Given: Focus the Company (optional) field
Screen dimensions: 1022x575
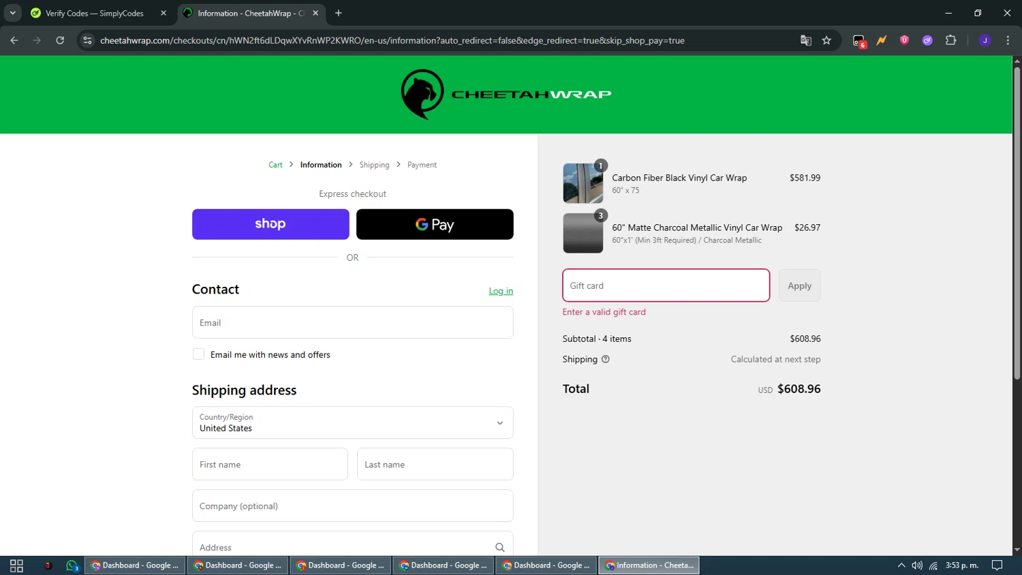Looking at the screenshot, I should [x=352, y=506].
